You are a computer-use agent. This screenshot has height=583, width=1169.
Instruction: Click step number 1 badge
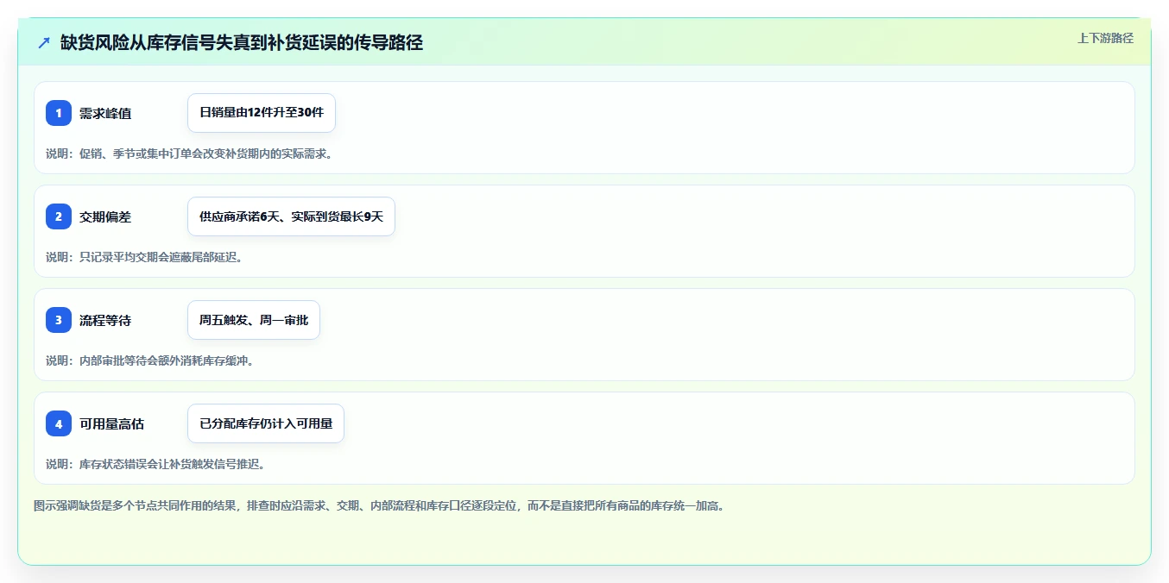tap(59, 113)
